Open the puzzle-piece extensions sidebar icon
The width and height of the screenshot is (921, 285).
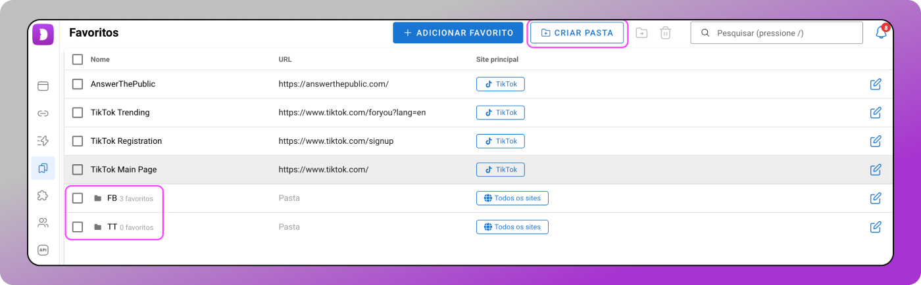43,195
